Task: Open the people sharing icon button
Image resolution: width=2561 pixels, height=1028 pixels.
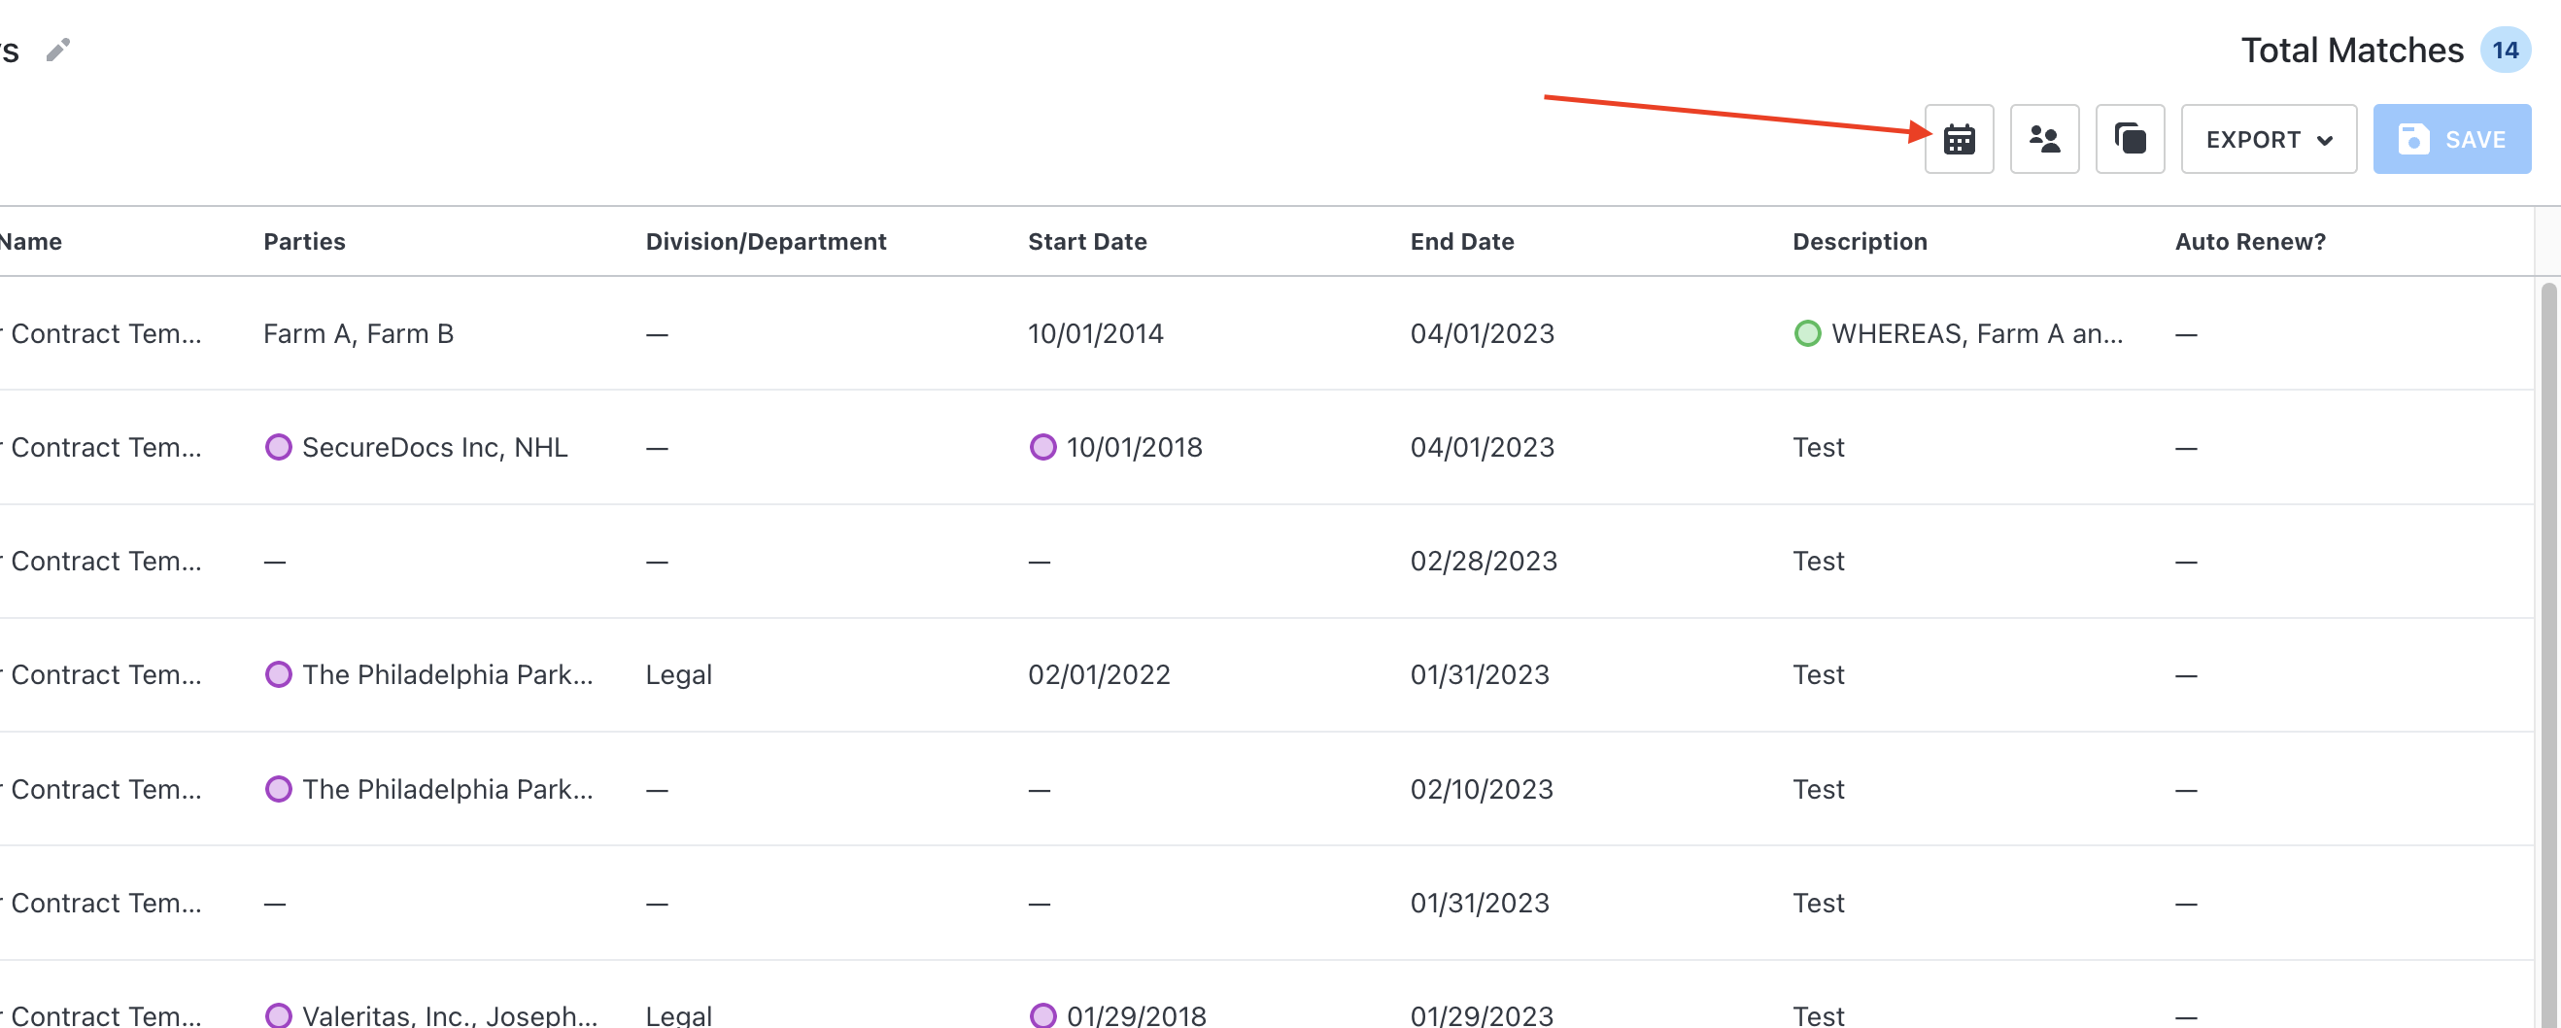Action: coord(2044,139)
